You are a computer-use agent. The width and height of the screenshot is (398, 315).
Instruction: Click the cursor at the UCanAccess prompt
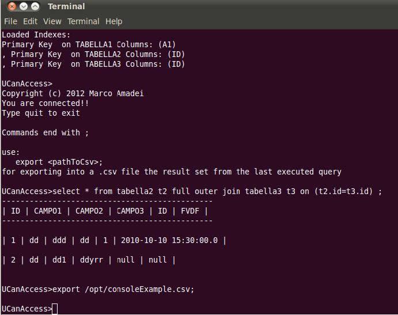55,309
